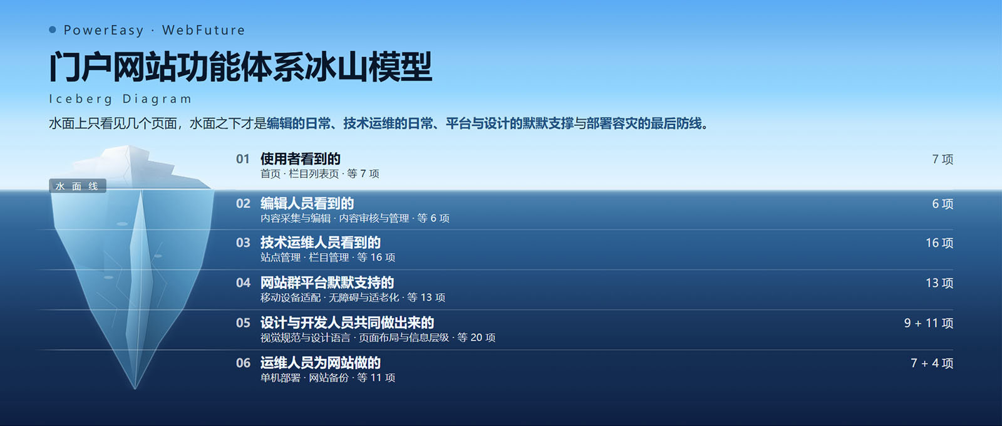Click subtitle 内容采集与编辑 · 内容审核与管理
This screenshot has height=426, width=1002.
[x=336, y=218]
